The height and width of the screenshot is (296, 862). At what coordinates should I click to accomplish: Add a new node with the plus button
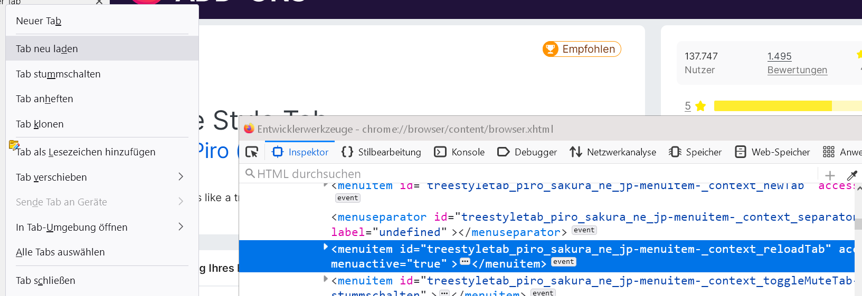(830, 175)
